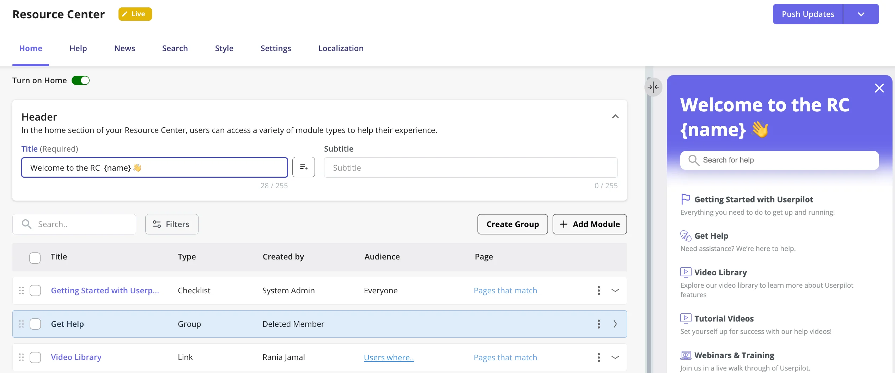Check the Video Library row checkbox
Image resolution: width=895 pixels, height=373 pixels.
(x=35, y=357)
